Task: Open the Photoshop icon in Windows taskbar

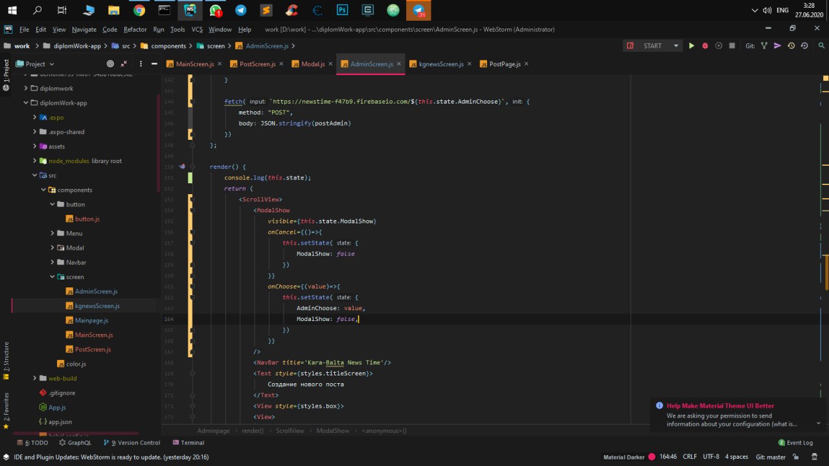Action: (x=343, y=10)
